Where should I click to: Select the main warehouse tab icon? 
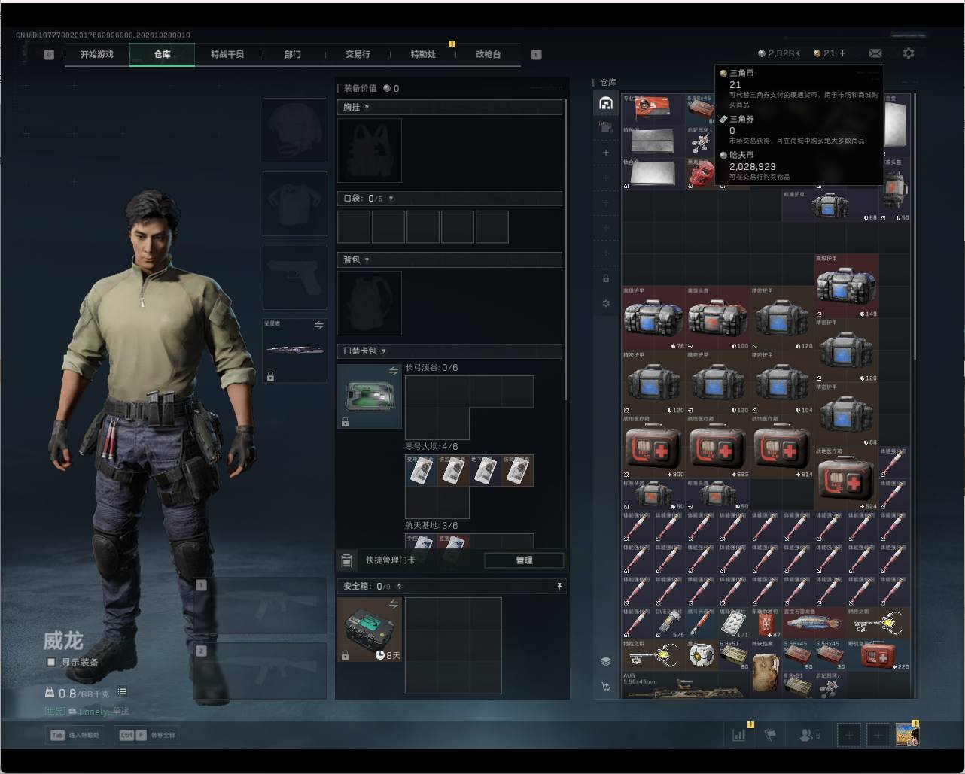(606, 103)
